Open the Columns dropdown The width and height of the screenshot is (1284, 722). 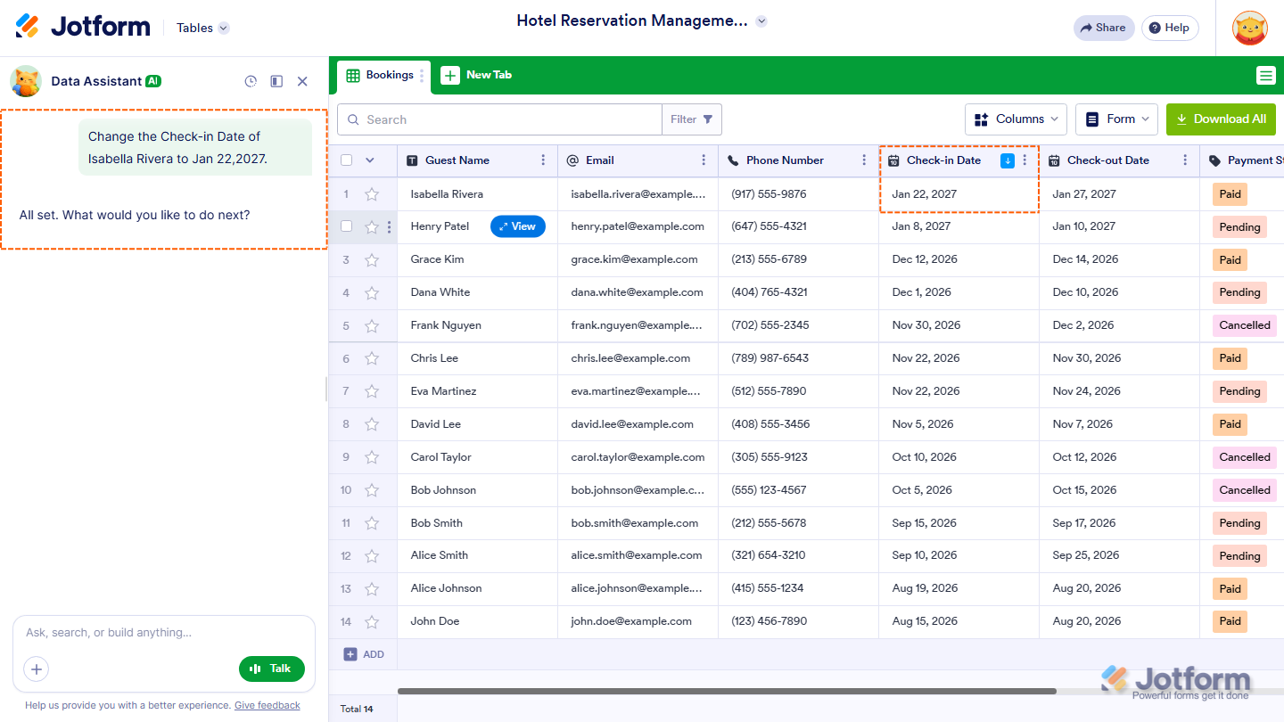tap(1017, 119)
